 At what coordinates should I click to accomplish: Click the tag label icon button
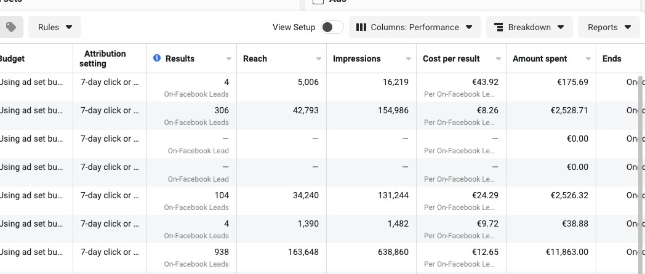point(11,27)
